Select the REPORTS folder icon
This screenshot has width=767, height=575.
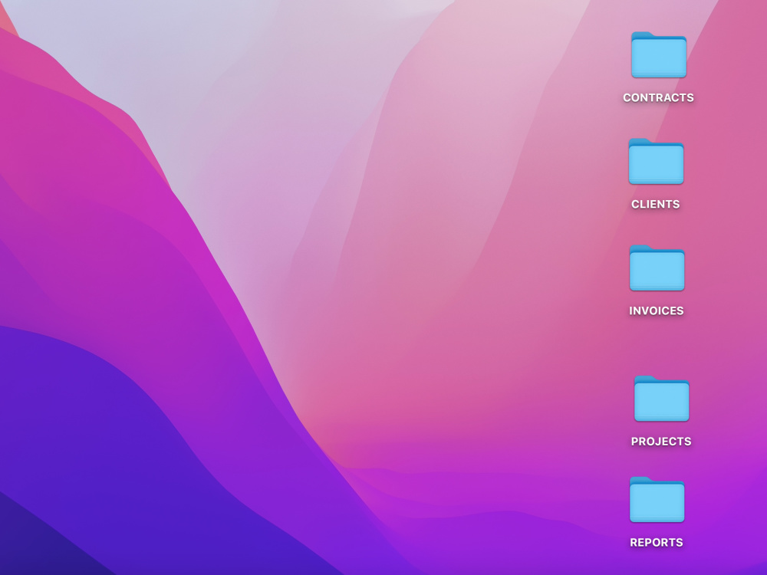tap(657, 500)
